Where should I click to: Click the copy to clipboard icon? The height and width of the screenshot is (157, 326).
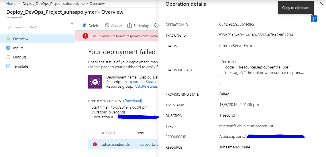click(314, 19)
